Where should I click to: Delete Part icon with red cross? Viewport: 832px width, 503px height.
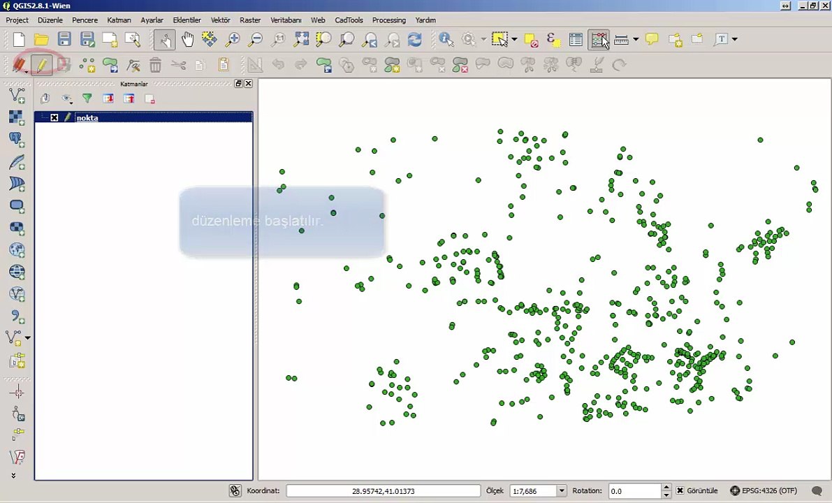point(460,65)
